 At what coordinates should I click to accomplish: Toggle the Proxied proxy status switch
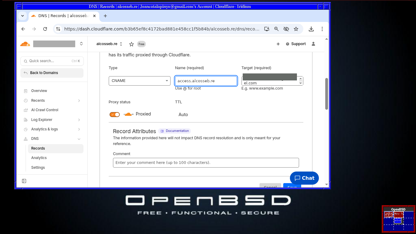tap(115, 114)
